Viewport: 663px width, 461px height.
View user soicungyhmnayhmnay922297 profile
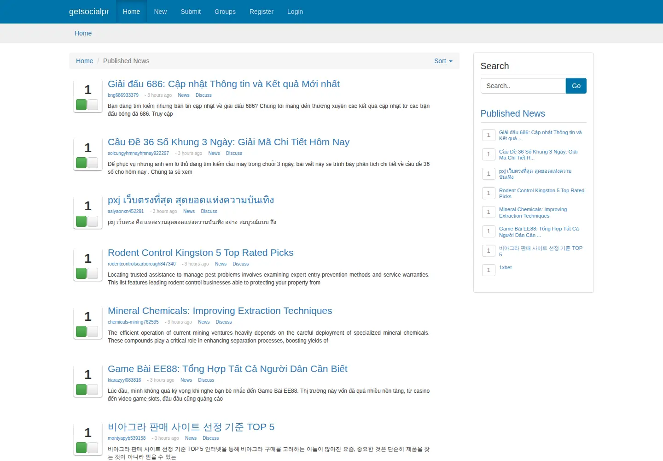click(x=138, y=154)
